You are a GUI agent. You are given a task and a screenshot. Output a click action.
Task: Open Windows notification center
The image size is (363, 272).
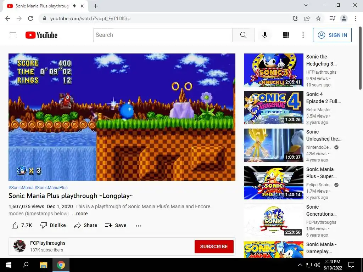(x=351, y=265)
